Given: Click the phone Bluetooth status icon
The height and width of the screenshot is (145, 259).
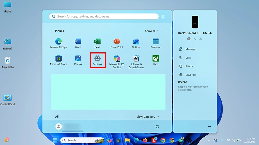Looking at the screenshot, I should 195,39.
